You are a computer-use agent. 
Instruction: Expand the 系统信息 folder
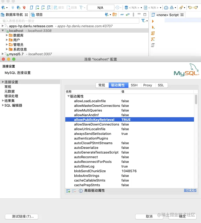pos(7,49)
